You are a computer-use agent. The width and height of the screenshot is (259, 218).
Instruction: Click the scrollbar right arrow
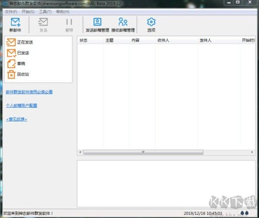[252, 152]
